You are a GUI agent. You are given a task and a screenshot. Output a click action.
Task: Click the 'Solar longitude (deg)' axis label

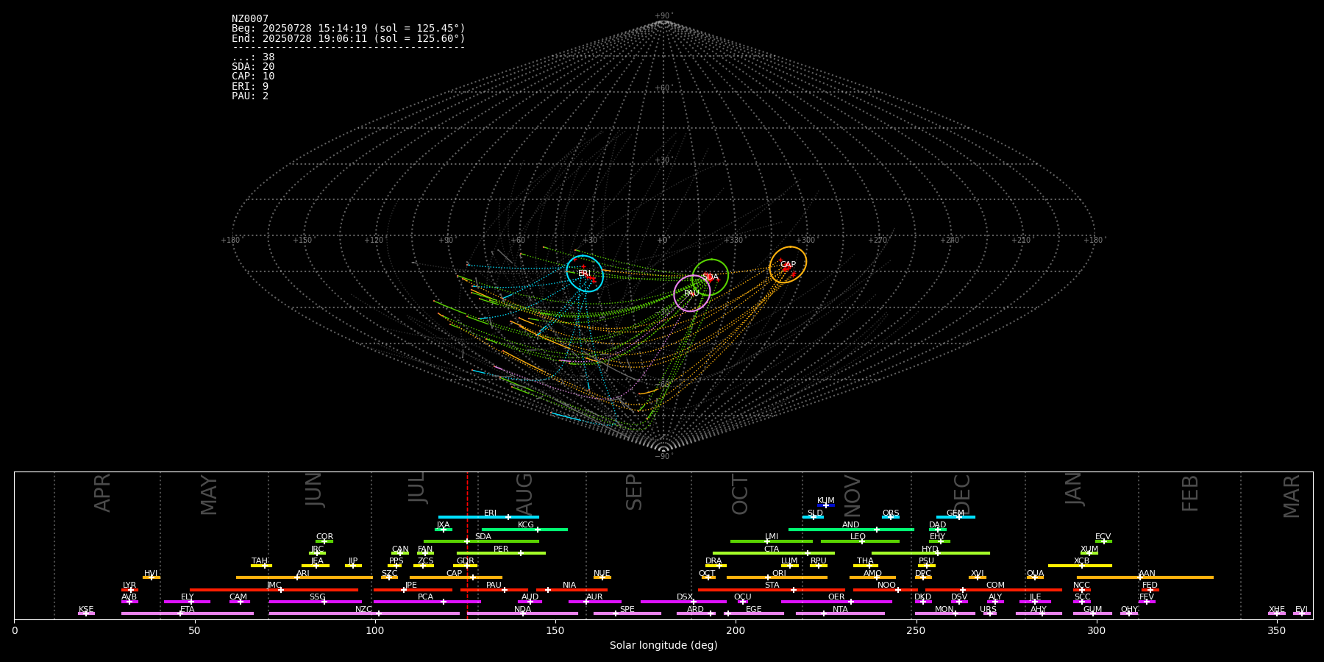(x=663, y=646)
